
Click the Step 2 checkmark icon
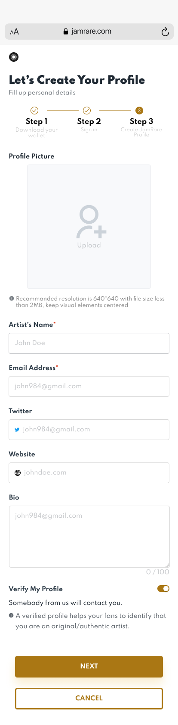pyautogui.click(x=86, y=111)
